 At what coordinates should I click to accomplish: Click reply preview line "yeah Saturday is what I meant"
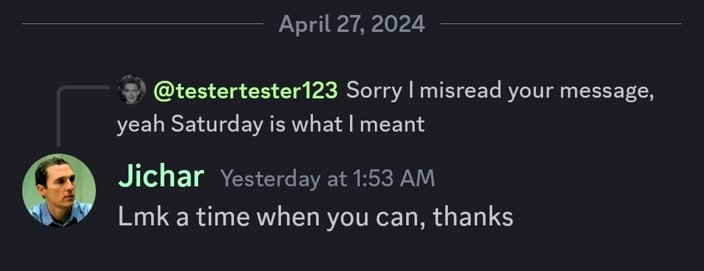click(x=271, y=124)
